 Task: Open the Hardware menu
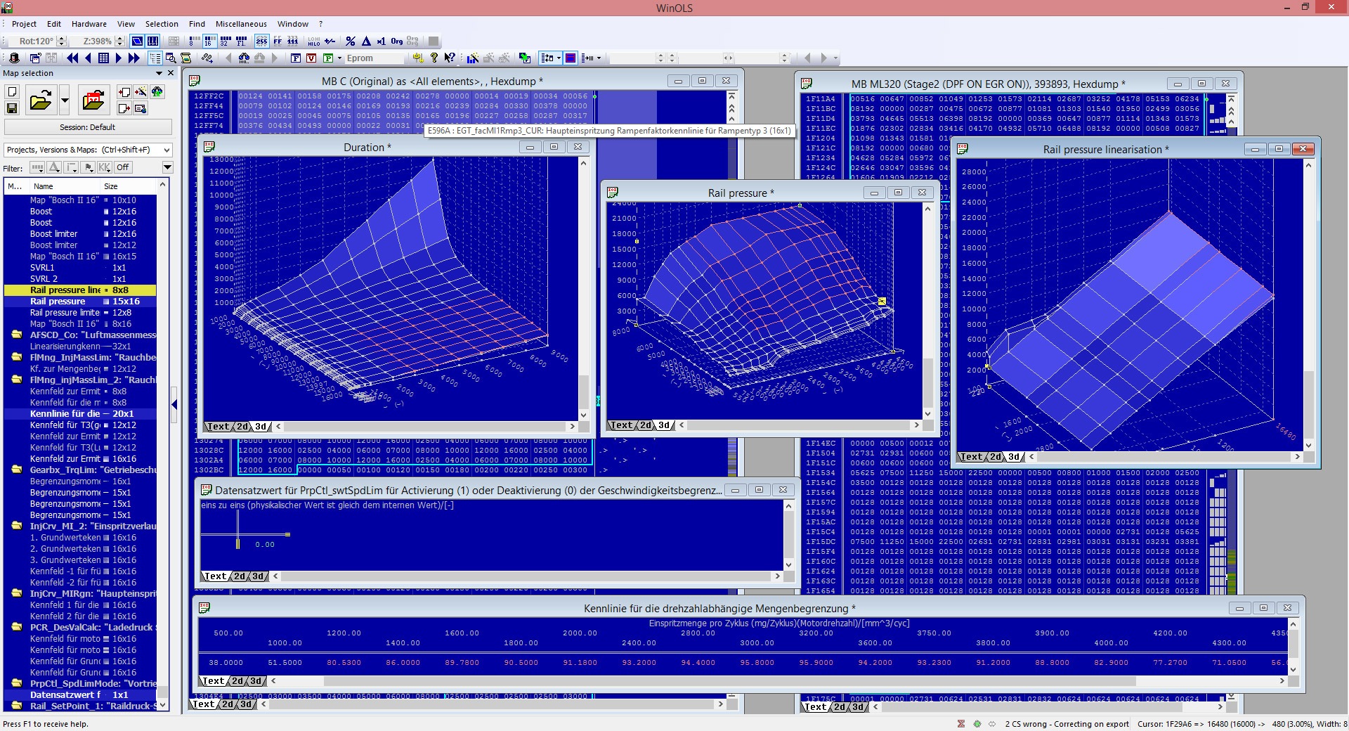(89, 24)
